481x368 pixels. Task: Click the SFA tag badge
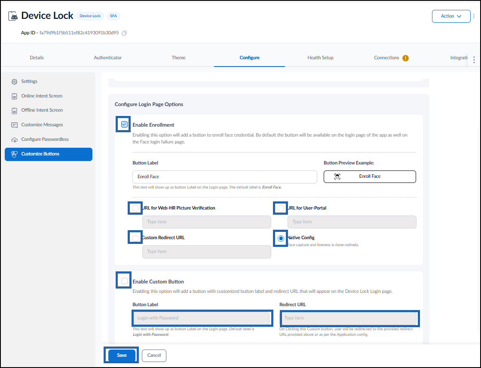pyautogui.click(x=113, y=16)
